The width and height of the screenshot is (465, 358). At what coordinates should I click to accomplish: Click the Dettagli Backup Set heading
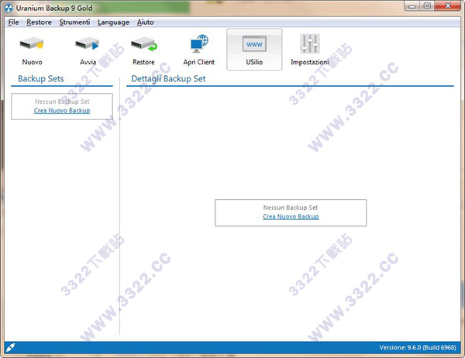(x=168, y=78)
